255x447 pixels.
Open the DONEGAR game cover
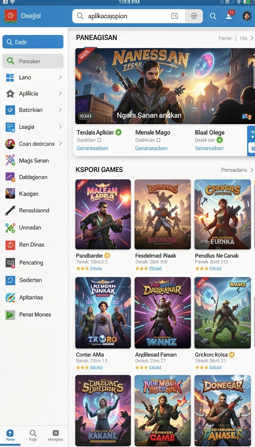click(x=223, y=411)
